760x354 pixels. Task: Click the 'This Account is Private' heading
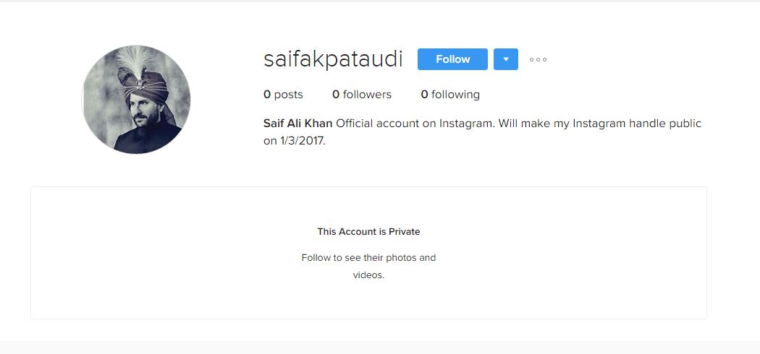click(368, 232)
